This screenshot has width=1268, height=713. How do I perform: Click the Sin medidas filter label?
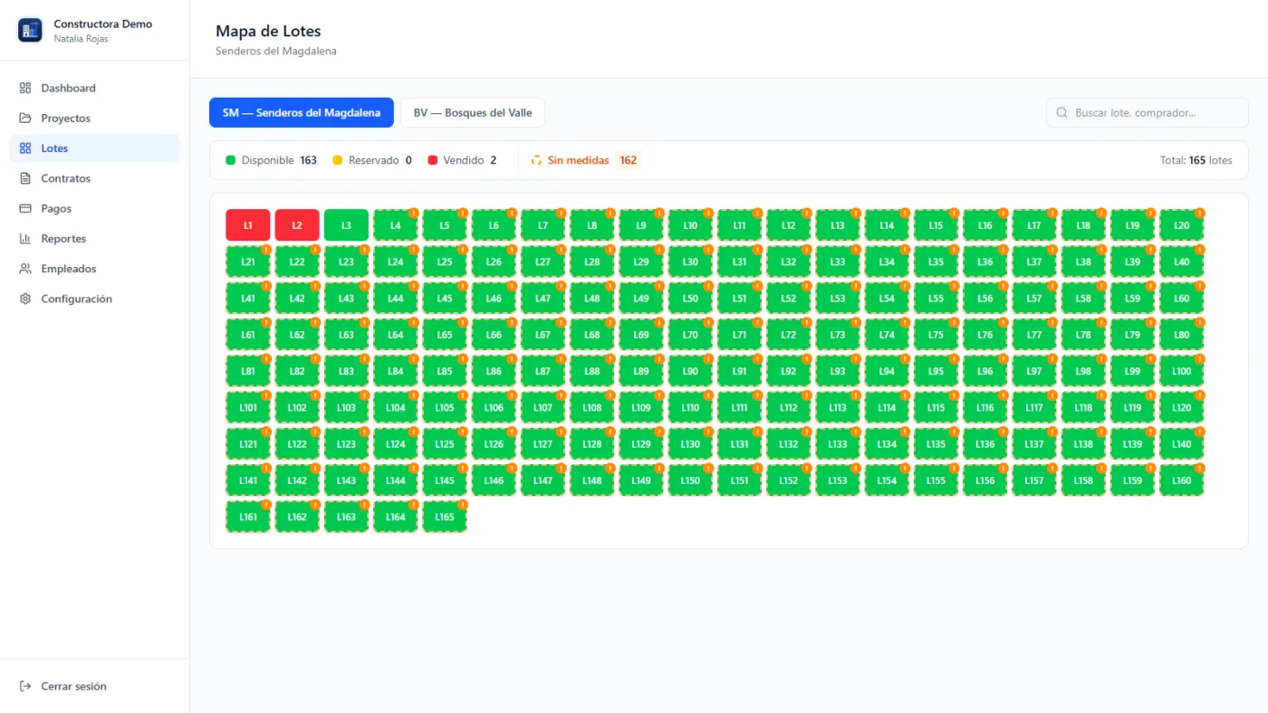[578, 160]
